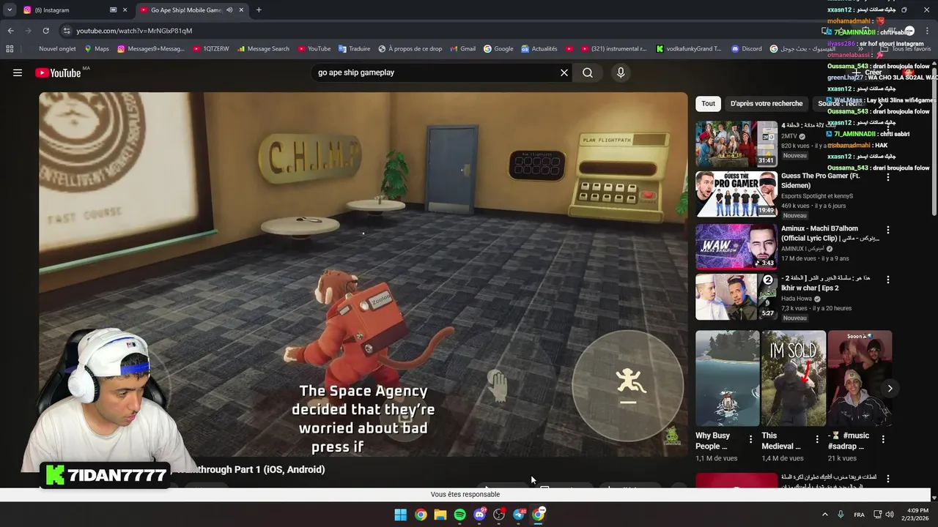Open File Explorer from taskbar
The height and width of the screenshot is (527, 938).
(x=440, y=515)
